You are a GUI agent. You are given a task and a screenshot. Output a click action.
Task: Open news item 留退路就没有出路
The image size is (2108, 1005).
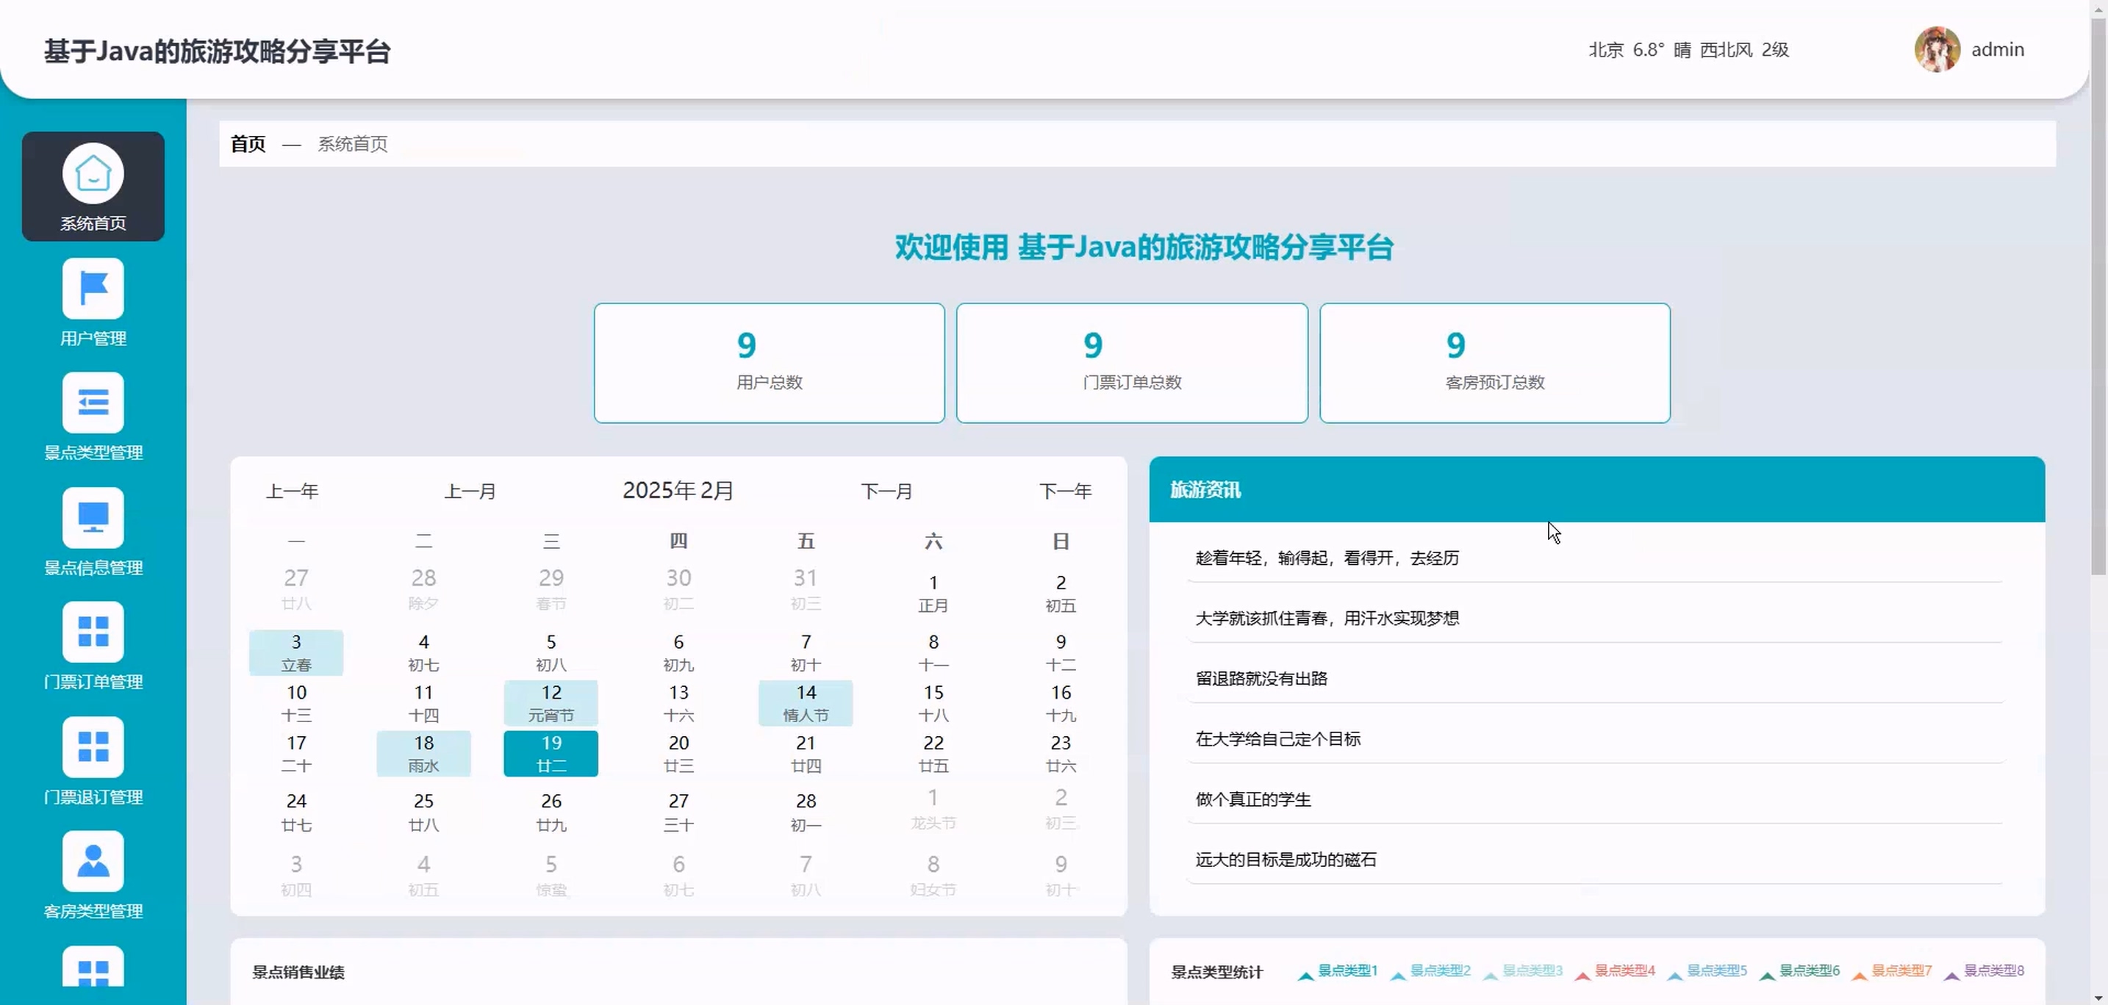tap(1261, 679)
